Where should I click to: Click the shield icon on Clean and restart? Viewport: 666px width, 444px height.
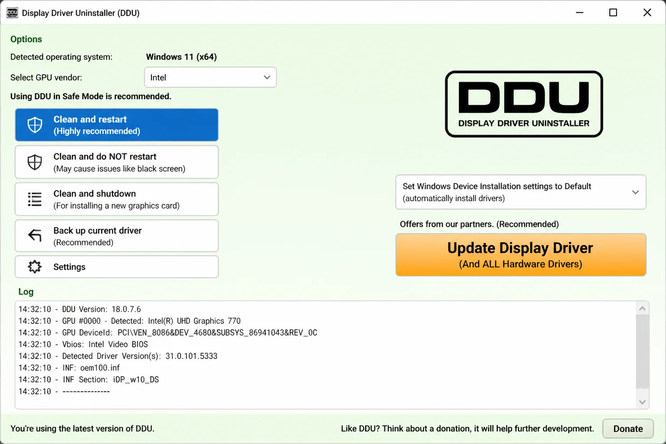click(35, 125)
